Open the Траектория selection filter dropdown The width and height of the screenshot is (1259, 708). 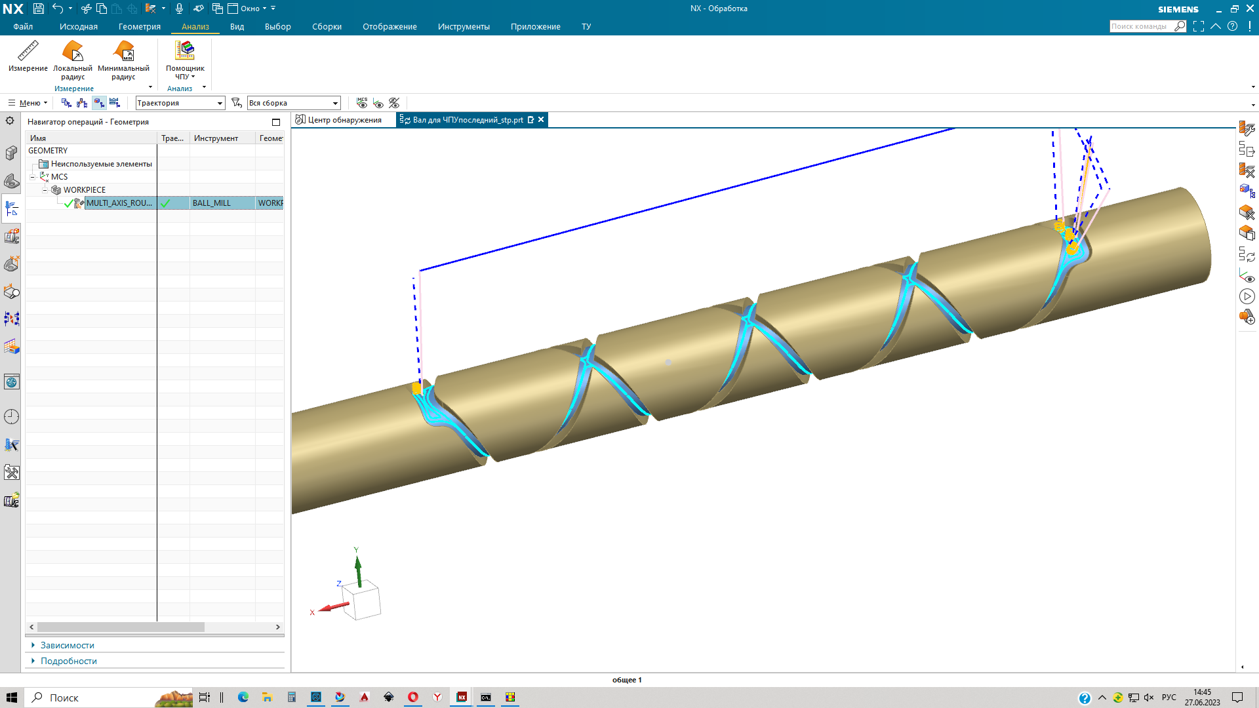[220, 103]
